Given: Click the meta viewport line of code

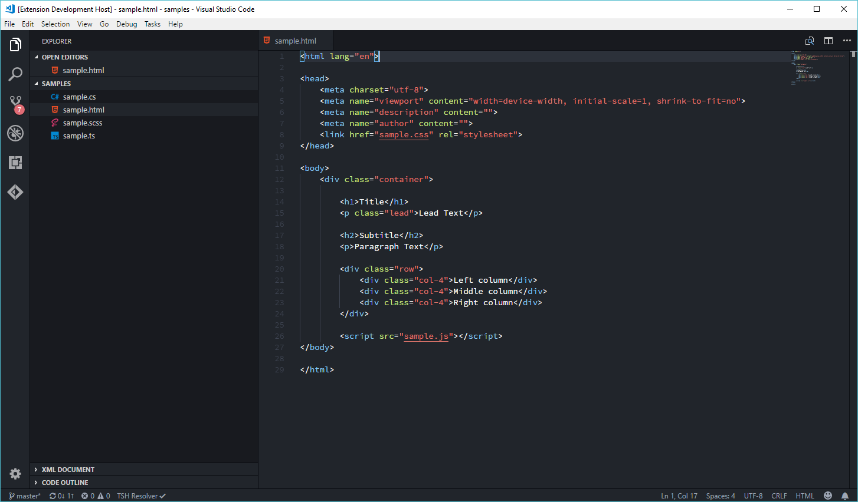Looking at the screenshot, I should pyautogui.click(x=533, y=101).
